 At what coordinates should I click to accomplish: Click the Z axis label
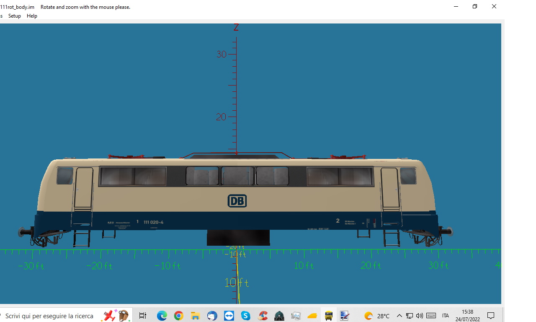pyautogui.click(x=236, y=27)
